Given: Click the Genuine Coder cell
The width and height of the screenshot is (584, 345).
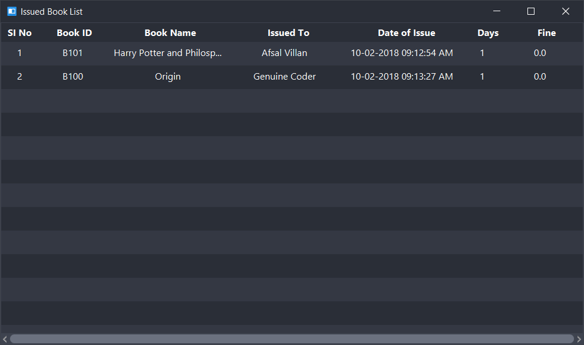Looking at the screenshot, I should click(285, 77).
